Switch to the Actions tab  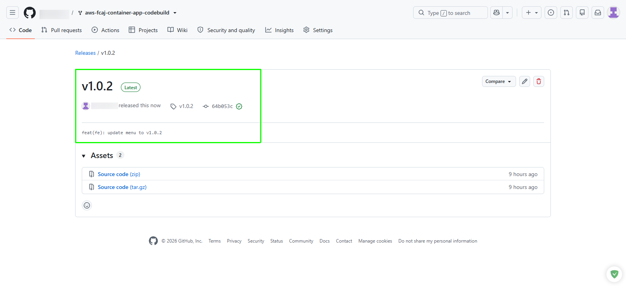tap(105, 30)
